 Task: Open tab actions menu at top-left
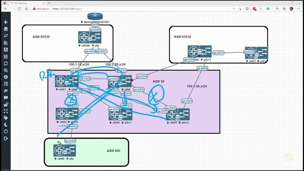(x=5, y=3)
